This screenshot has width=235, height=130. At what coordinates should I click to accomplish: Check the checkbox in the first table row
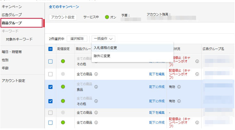pos(51,61)
